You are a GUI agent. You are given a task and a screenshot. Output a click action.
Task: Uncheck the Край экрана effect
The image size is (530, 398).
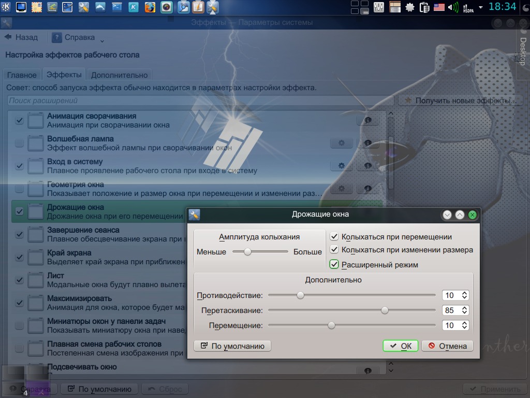coord(19,257)
